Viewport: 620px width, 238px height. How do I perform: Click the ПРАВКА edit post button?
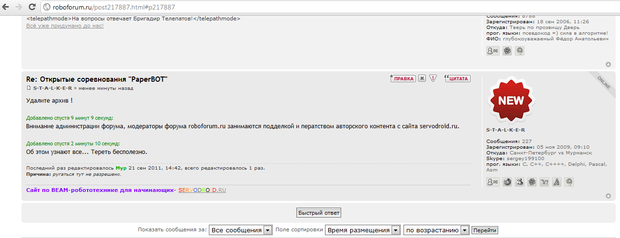coord(403,78)
